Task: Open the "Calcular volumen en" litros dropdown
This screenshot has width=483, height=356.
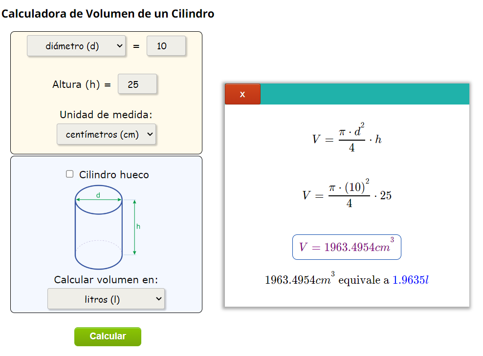Action: click(x=106, y=298)
